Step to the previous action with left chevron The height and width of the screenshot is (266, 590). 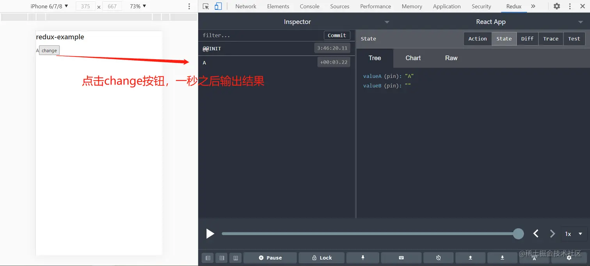536,234
